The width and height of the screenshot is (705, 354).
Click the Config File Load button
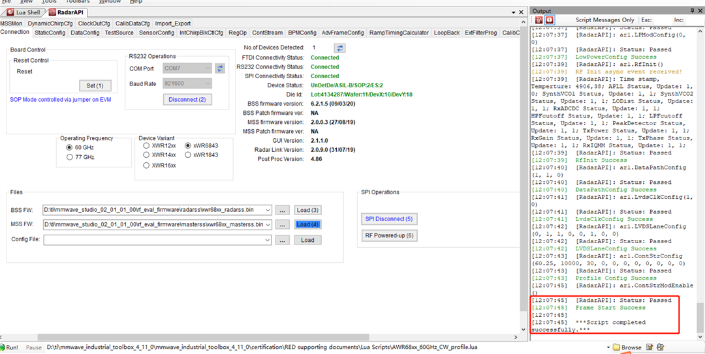coord(308,240)
